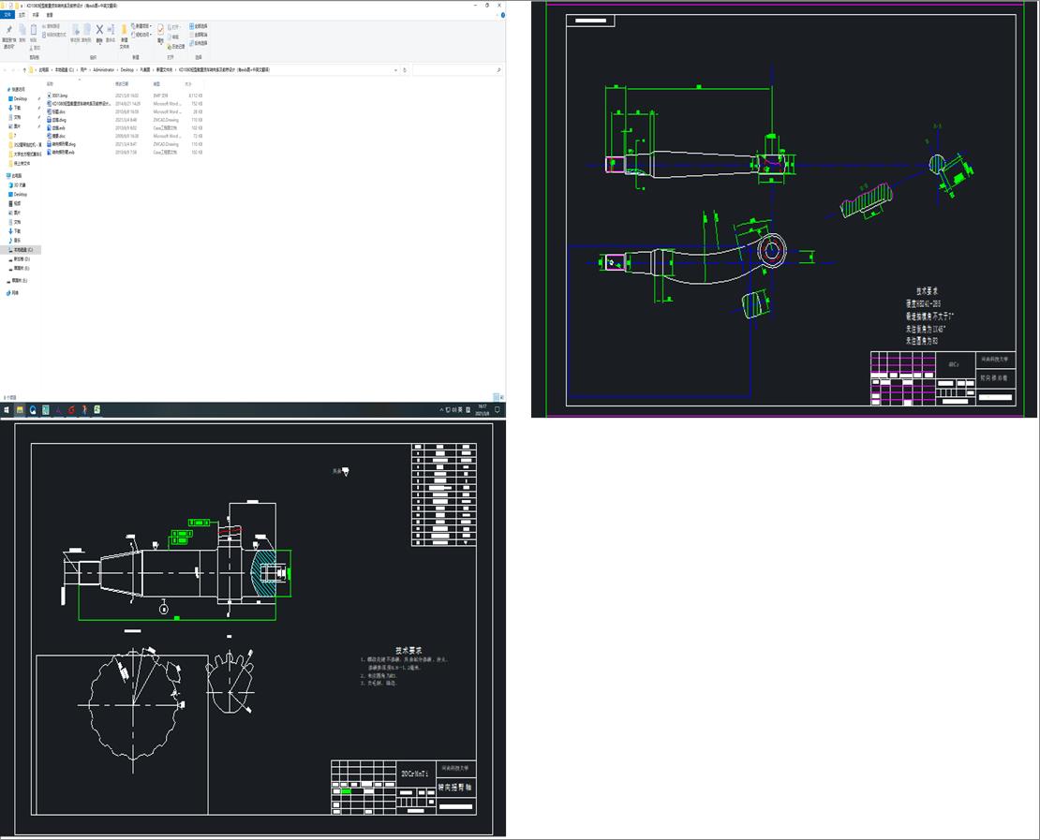1040x840 pixels.
Task: Select the folder named 7 in Quick access
Action: [x=12, y=135]
